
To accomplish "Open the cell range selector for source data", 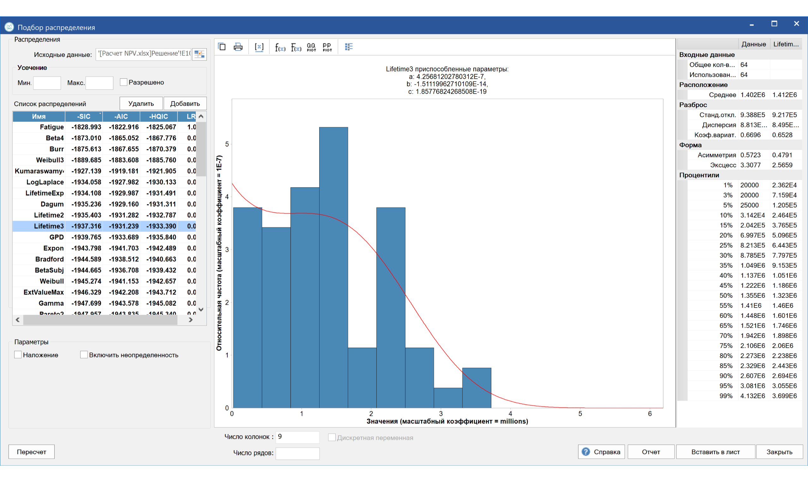I will (200, 54).
